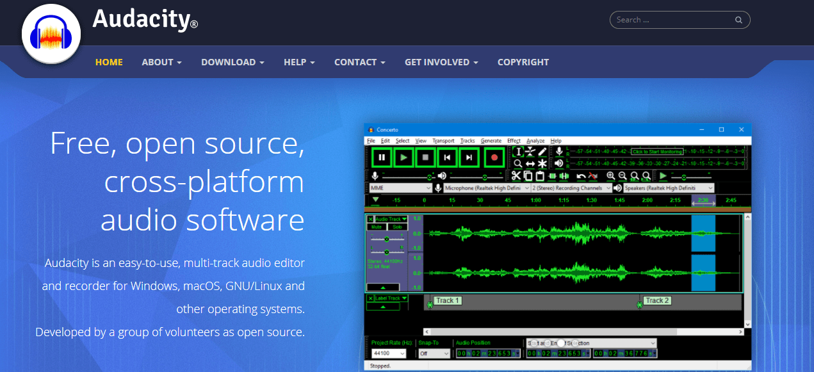Click the Undo arrow icon
Screen dimensions: 814x372
[x=581, y=176]
